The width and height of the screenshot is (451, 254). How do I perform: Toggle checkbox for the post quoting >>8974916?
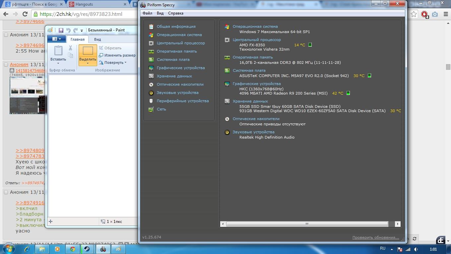pos(6,192)
